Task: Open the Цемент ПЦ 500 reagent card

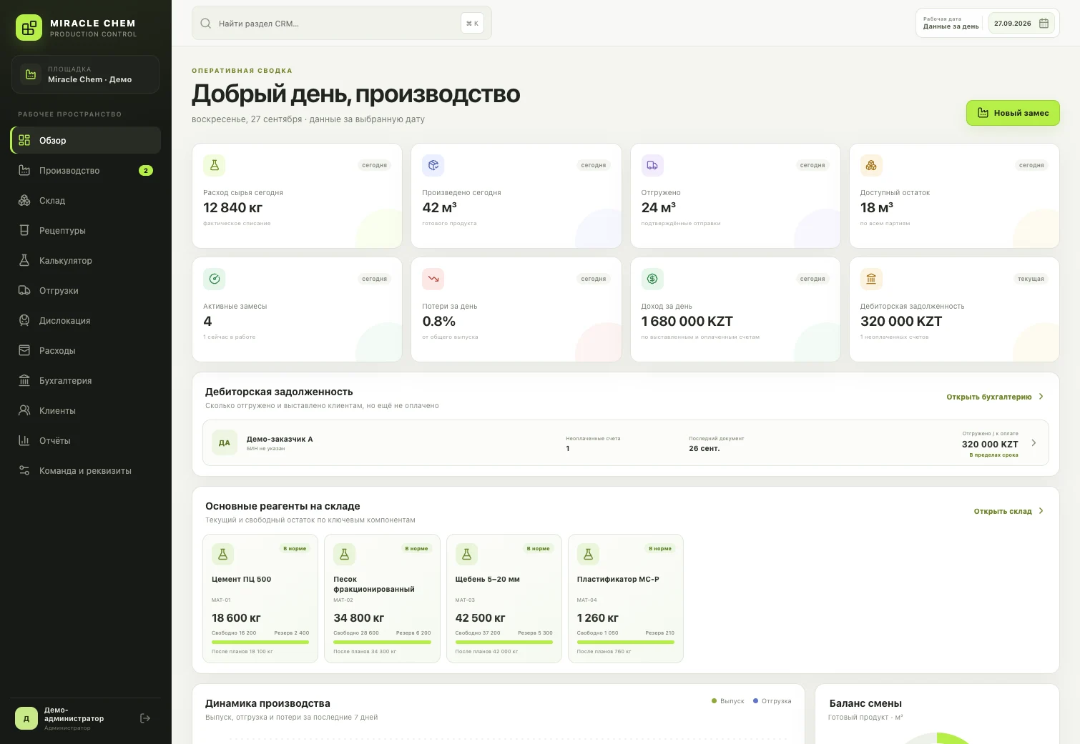Action: click(260, 598)
